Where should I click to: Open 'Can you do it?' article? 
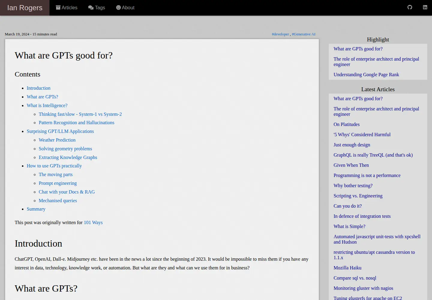(348, 206)
